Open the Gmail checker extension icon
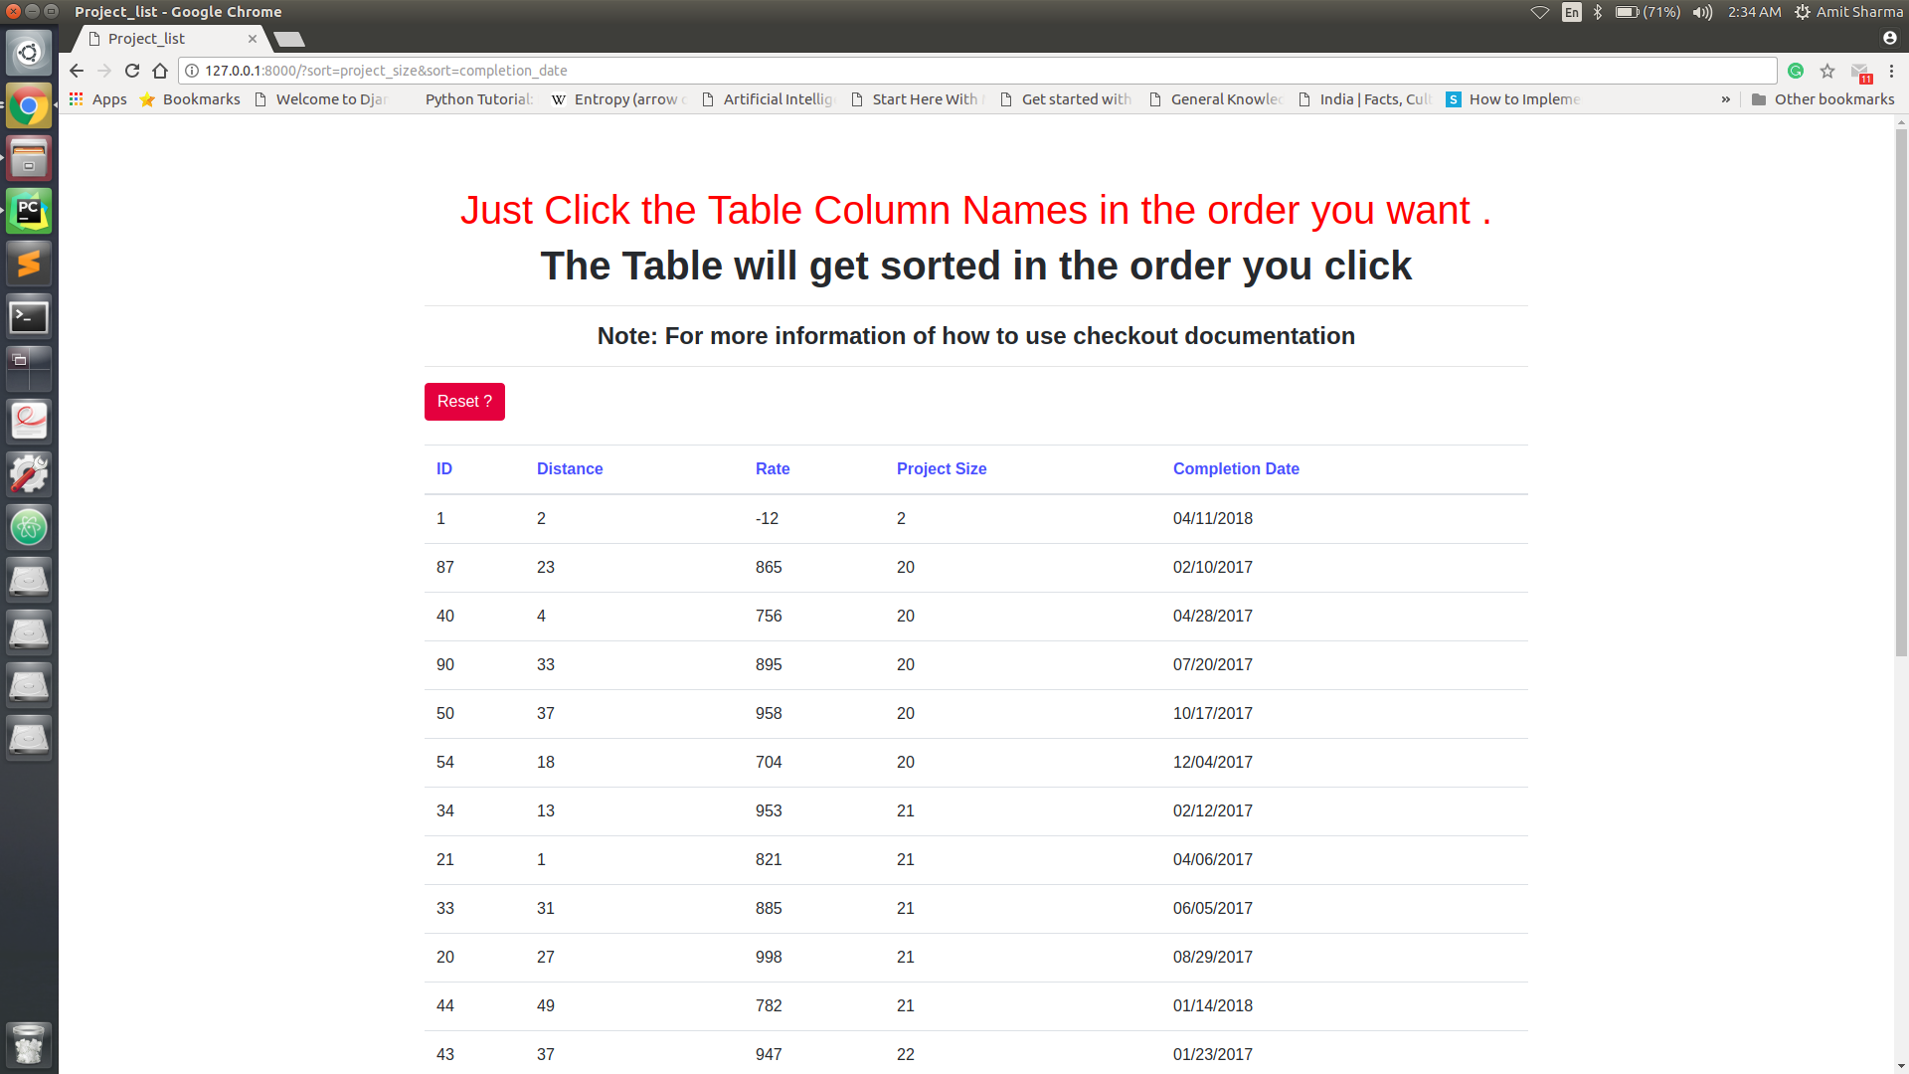This screenshot has height=1074, width=1909. click(1859, 72)
